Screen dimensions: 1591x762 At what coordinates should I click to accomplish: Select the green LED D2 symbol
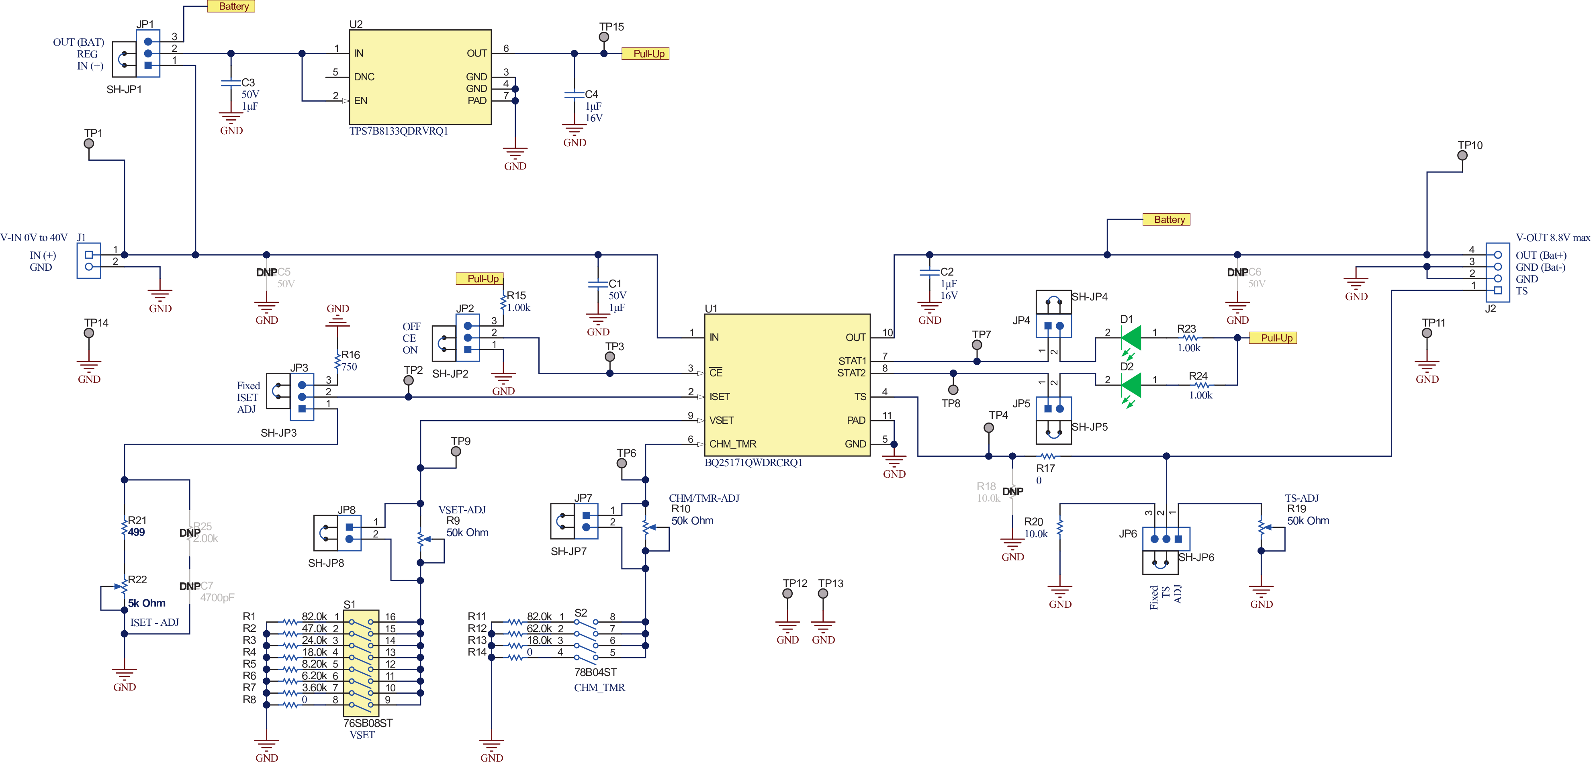click(x=1131, y=386)
